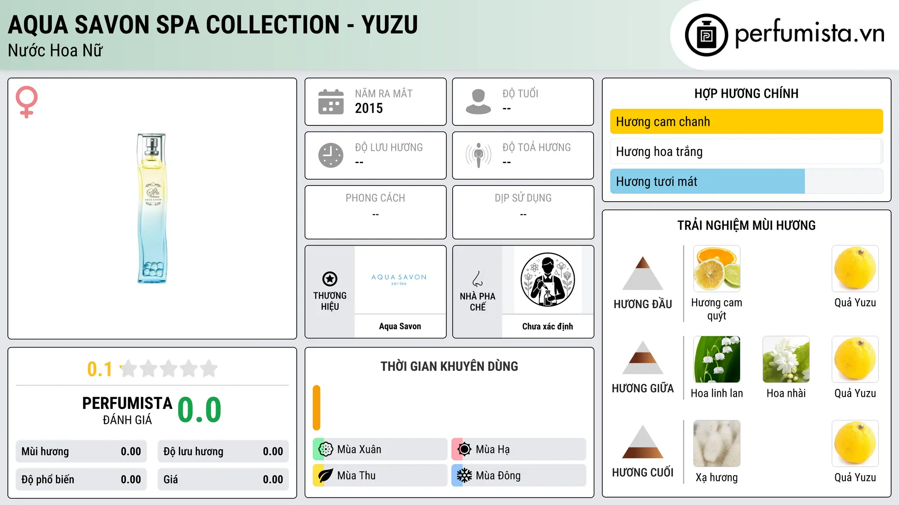The width and height of the screenshot is (899, 505).
Task: Select the Hoa nhài jasmine note image
Action: tap(786, 359)
